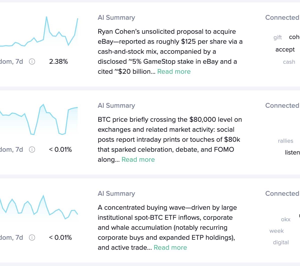Click info icon in ETF inflows row
The image size is (300, 266).
32,237
